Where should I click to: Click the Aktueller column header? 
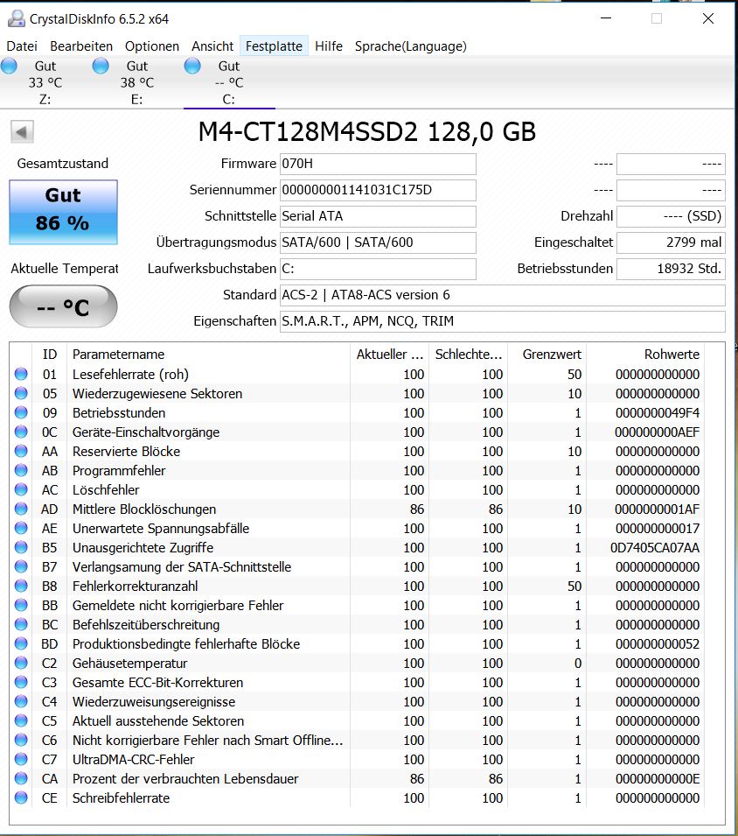(x=390, y=355)
